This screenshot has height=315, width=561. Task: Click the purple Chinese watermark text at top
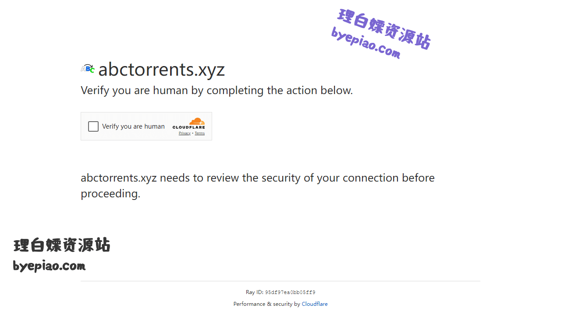[385, 28]
